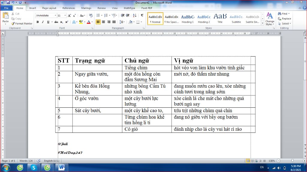307x172 pixels.
Task: Click the volume icon in system tray
Action: click(x=279, y=168)
